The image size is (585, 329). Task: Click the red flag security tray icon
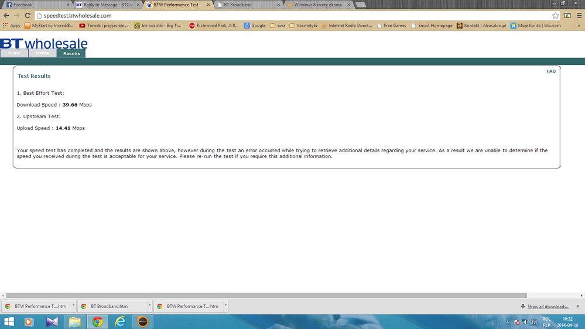click(x=516, y=322)
